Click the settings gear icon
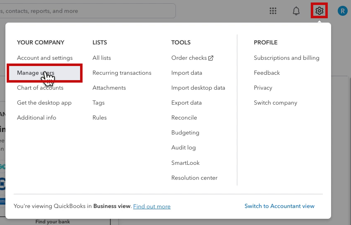 click(319, 10)
